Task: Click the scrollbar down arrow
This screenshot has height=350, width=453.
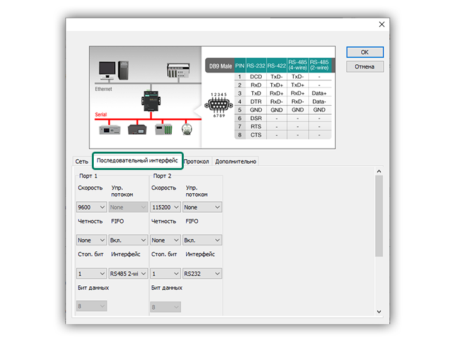Action: [x=379, y=311]
